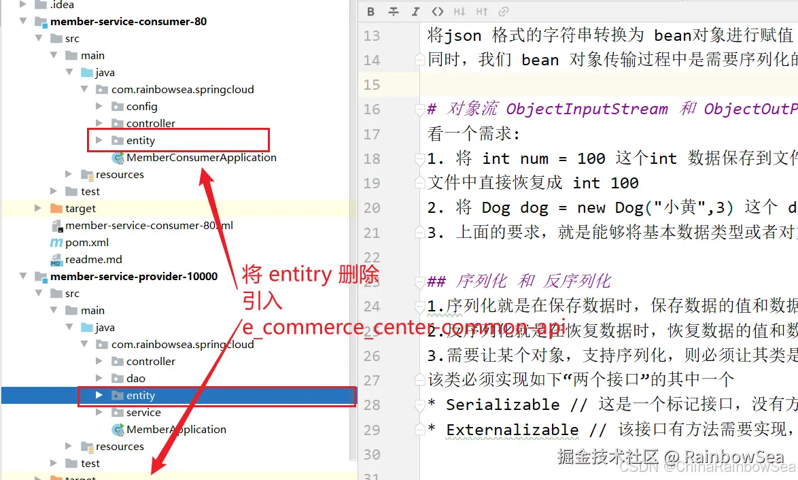Expand the .idea folder arrow
The width and height of the screenshot is (798, 480).
click(x=22, y=4)
